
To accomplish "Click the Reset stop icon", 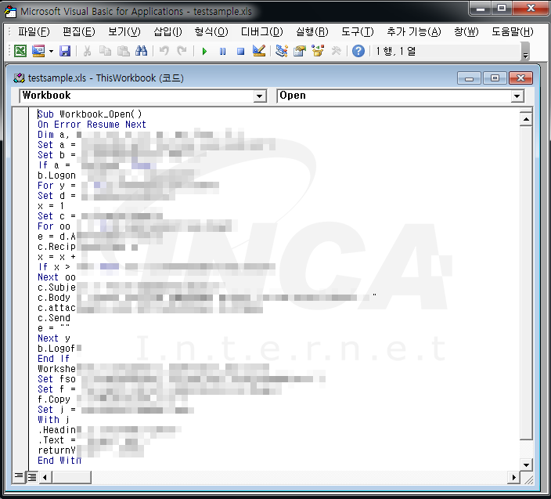I will (241, 52).
